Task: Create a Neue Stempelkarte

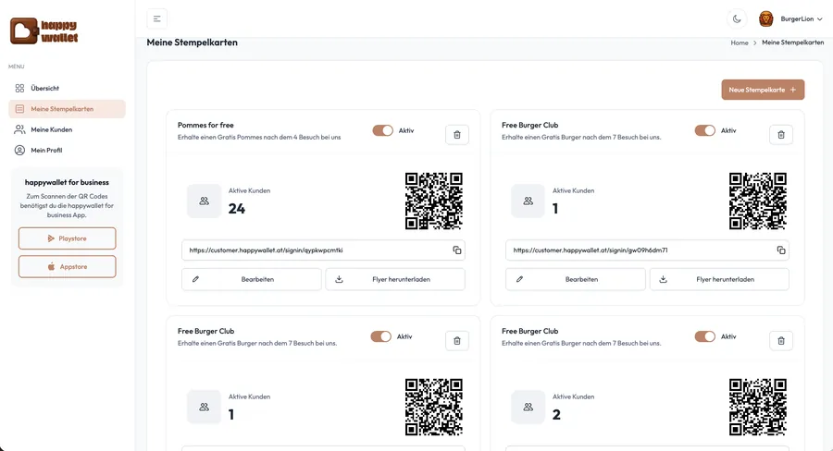Action: [x=763, y=90]
